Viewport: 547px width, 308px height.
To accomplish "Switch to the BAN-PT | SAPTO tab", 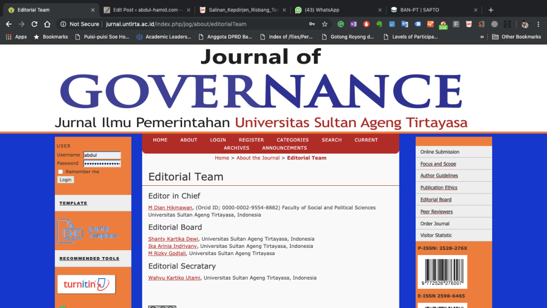I will 419,10.
